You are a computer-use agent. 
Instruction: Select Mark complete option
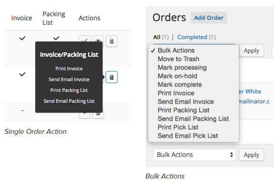coord(180,85)
